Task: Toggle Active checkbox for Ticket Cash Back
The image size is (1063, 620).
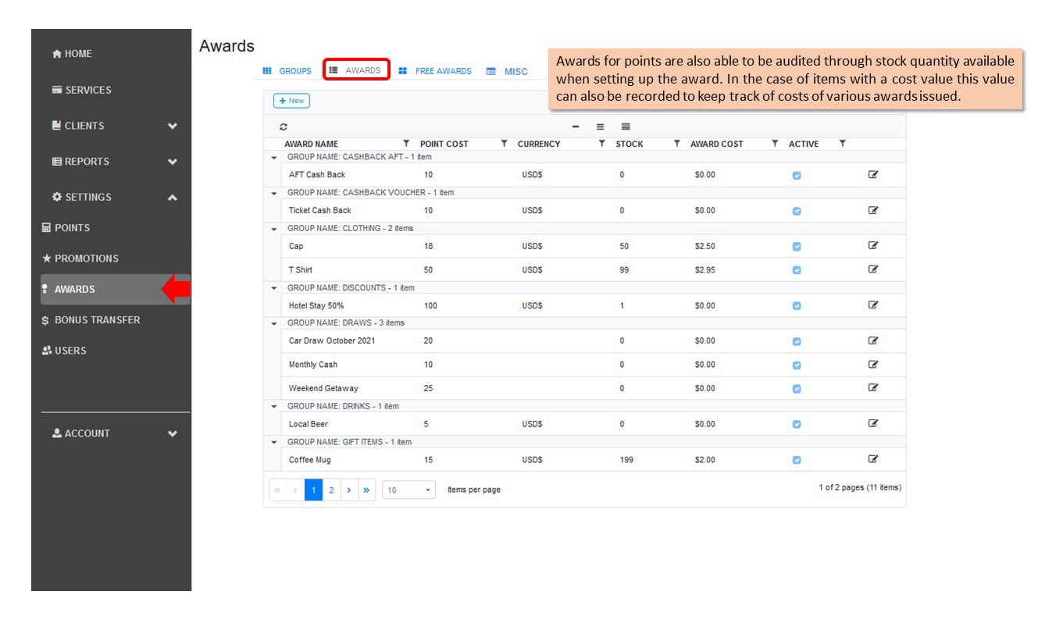Action: click(797, 211)
